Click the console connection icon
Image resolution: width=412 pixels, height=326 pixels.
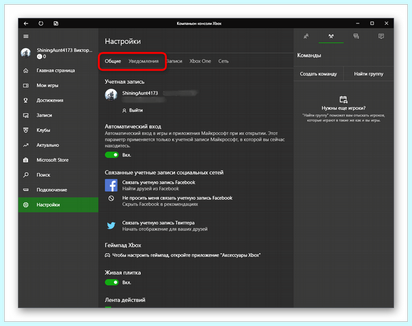26,189
